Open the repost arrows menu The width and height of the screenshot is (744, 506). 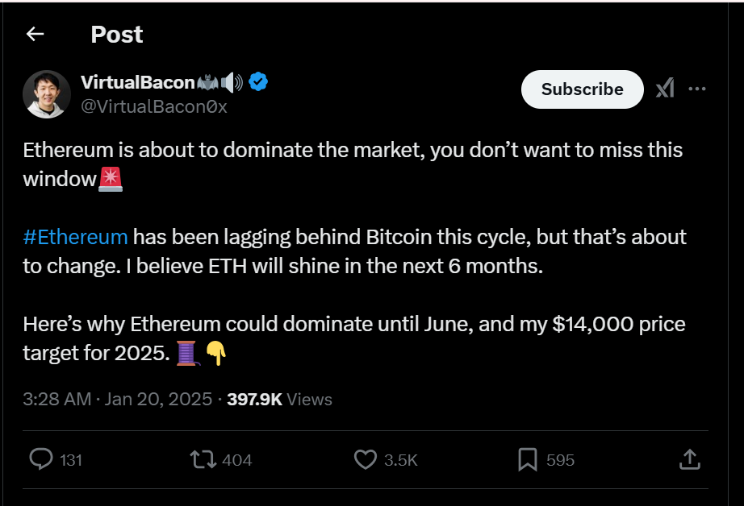[201, 459]
